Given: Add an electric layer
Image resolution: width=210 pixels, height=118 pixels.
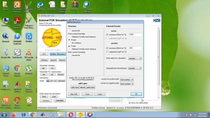Looking at the screenshot, I should pos(83,87).
